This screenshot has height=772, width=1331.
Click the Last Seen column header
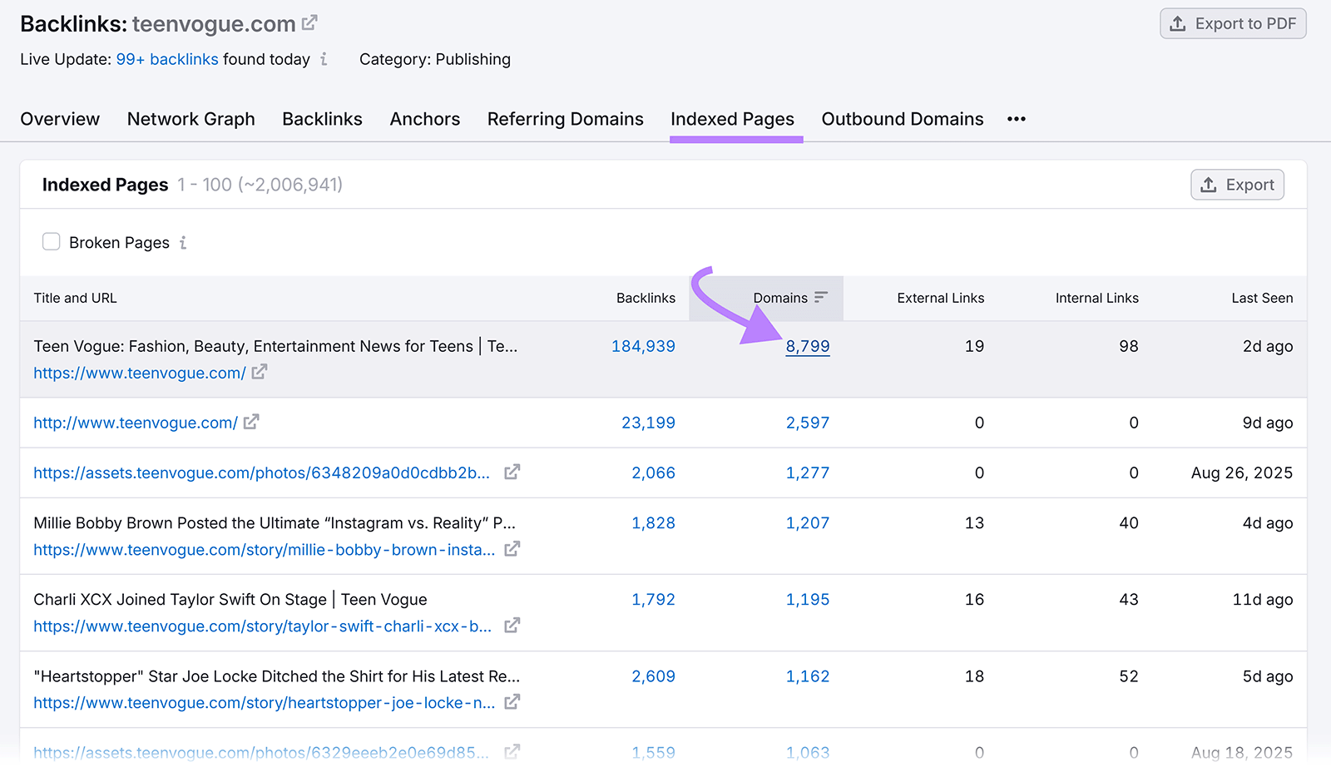1262,298
